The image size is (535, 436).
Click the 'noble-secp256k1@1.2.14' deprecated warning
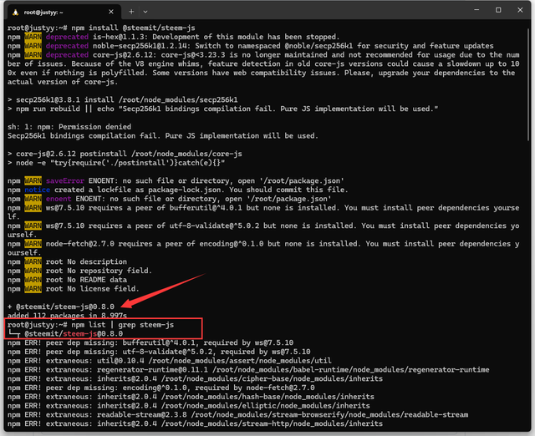(x=251, y=46)
